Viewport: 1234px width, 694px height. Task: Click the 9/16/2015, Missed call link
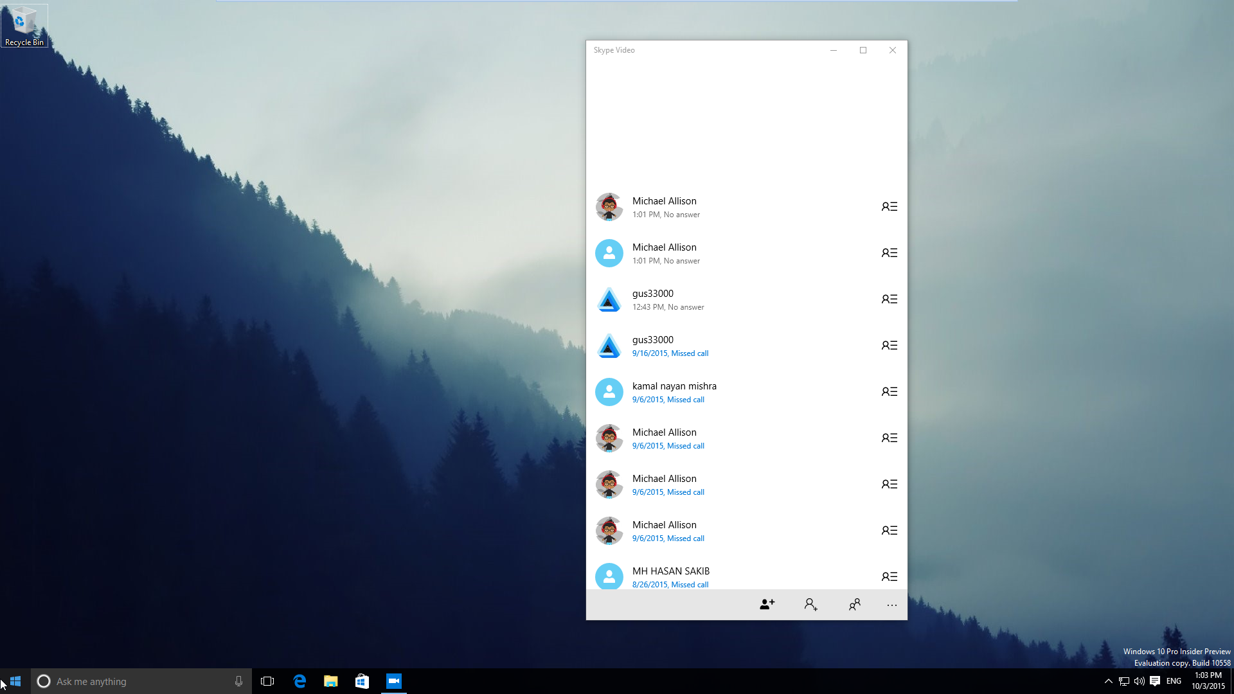pos(670,353)
